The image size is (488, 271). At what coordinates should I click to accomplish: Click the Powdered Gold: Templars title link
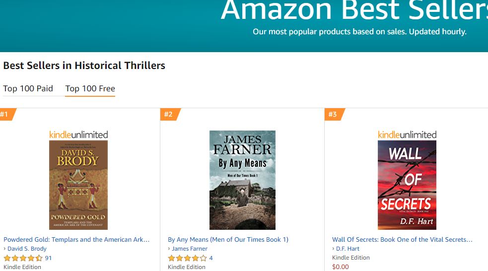click(76, 239)
